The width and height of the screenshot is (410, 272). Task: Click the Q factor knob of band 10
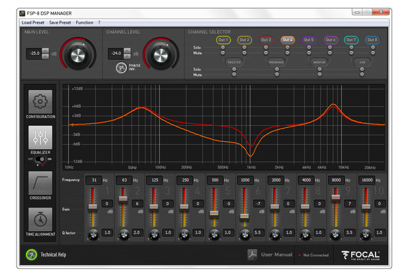366,234
